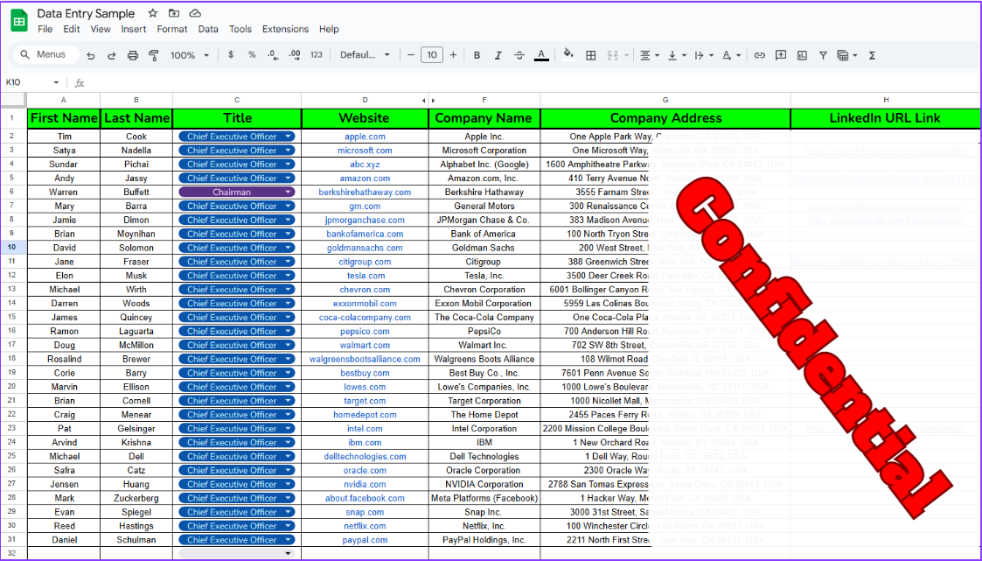Open the apple.com link
Viewport: 982px width, 561px height.
365,137
